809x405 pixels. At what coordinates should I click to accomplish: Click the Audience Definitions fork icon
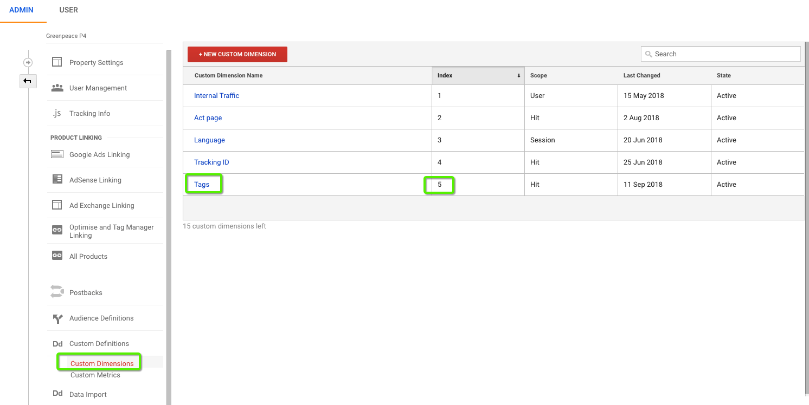tap(57, 318)
